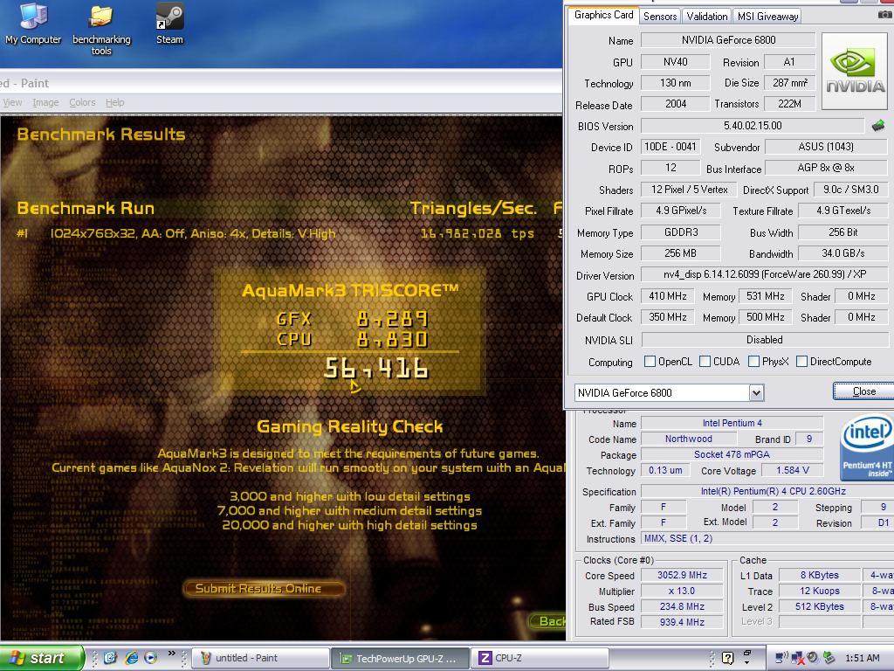Toggle the DirectCompute checkbox in GPU-Z
The width and height of the screenshot is (894, 671).
[801, 361]
